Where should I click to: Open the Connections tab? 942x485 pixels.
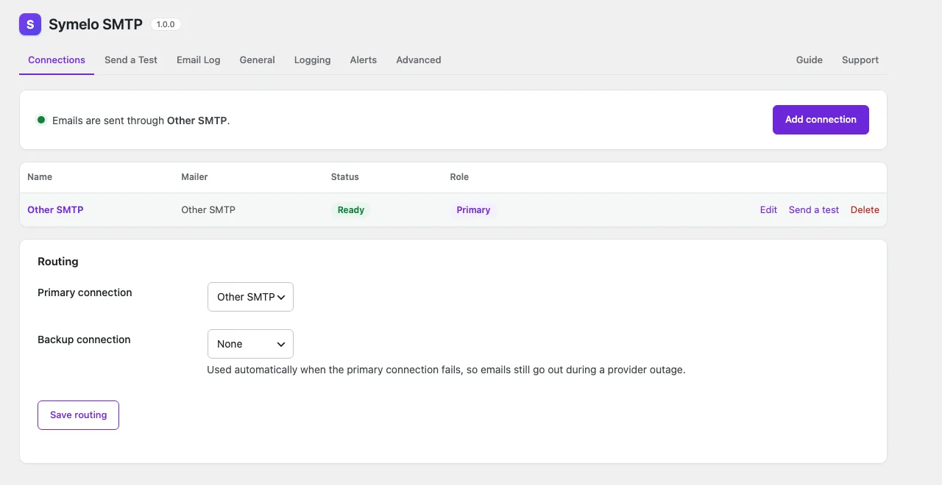57,60
